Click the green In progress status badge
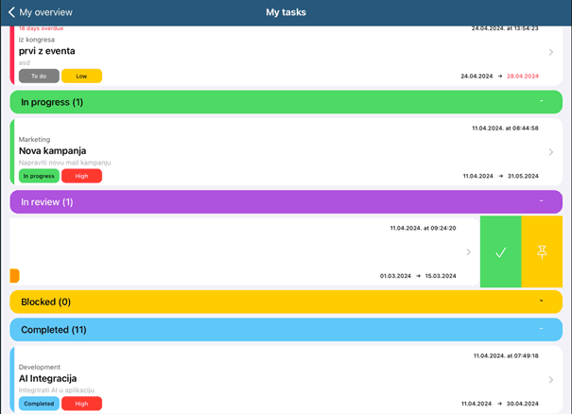The image size is (572, 414). [x=39, y=176]
